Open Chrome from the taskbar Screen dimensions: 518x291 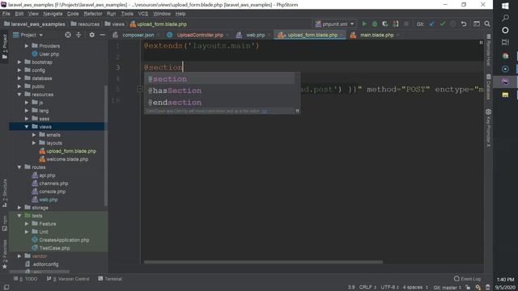(505, 56)
